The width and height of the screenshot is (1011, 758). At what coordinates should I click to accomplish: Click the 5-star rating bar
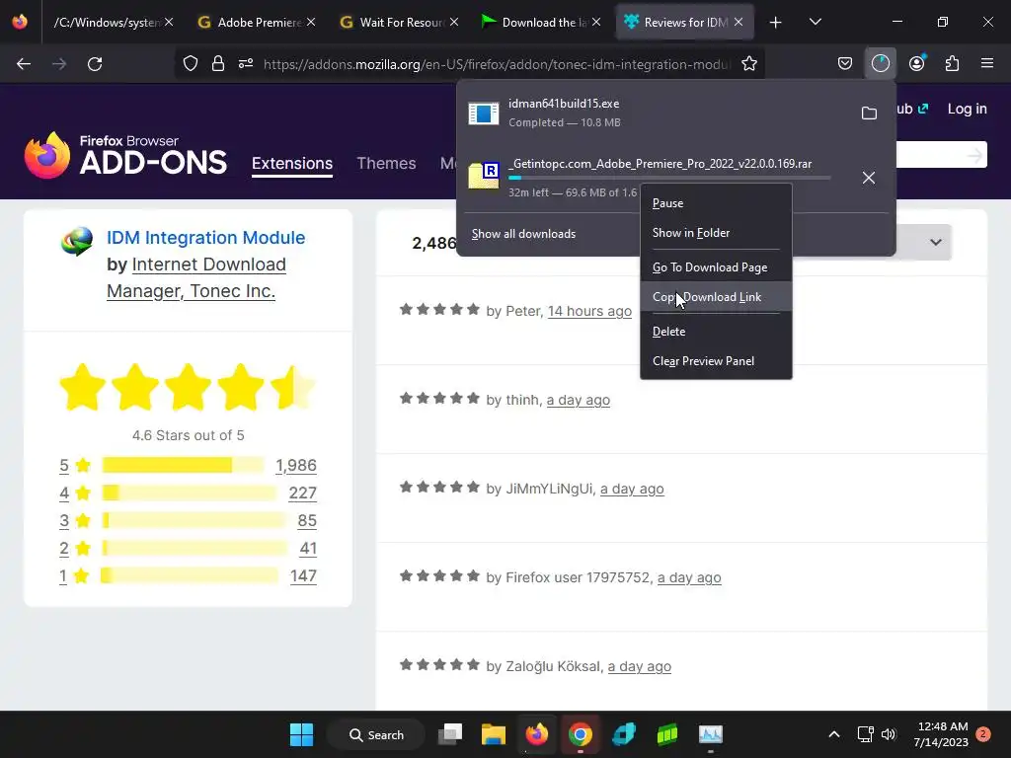tap(183, 465)
